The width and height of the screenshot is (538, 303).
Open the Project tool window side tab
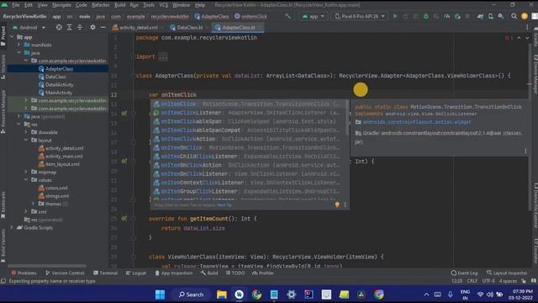pyautogui.click(x=3, y=35)
